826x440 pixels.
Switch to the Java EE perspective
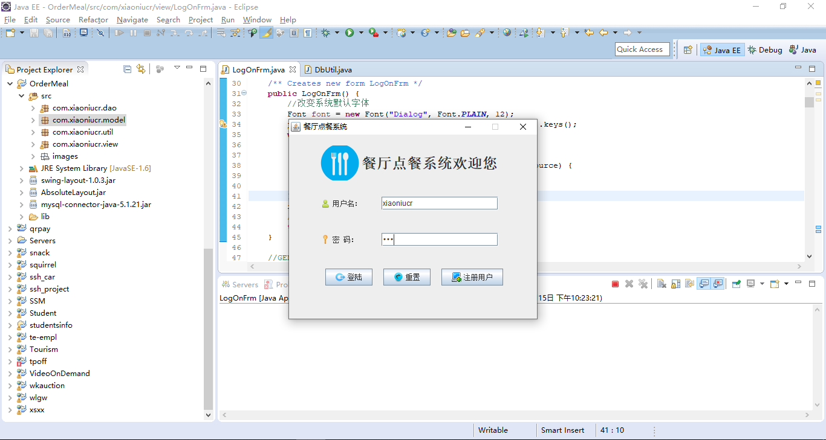pyautogui.click(x=722, y=50)
